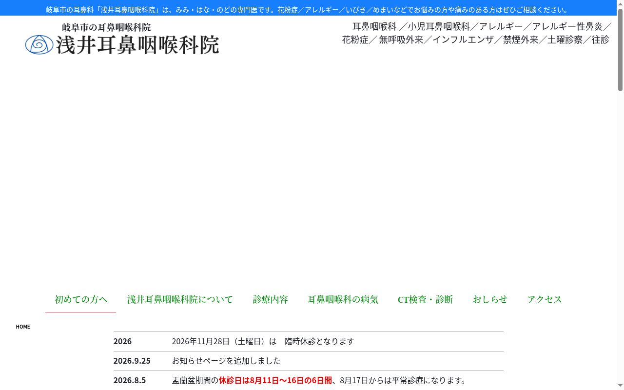Select the 診療内容 navigation item
The width and height of the screenshot is (624, 390).
point(271,299)
